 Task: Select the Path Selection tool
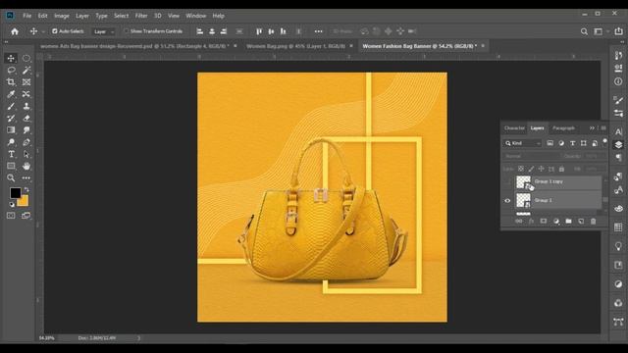click(26, 154)
